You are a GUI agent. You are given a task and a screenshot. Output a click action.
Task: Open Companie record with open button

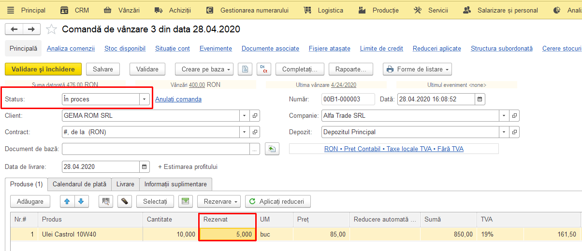515,116
